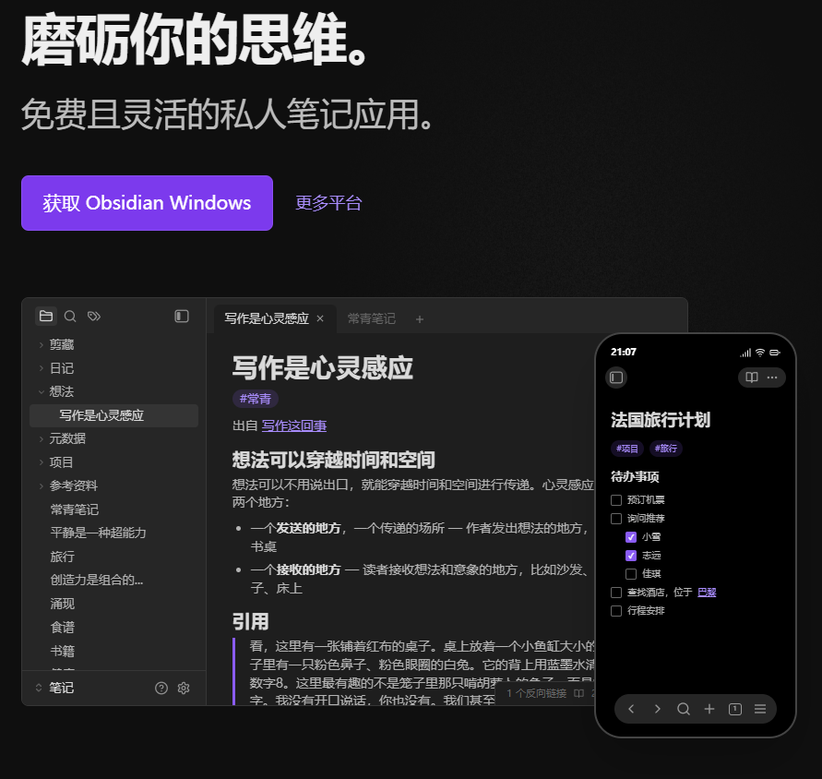Screen dimensions: 822x779
Task: Tap the 巴黎 link on the phone
Action: coord(707,593)
